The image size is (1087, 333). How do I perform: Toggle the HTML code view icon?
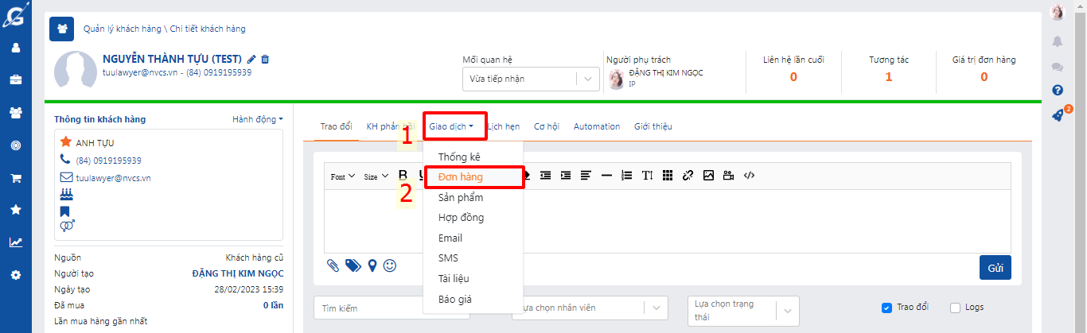click(749, 176)
